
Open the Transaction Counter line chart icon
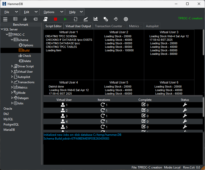86,19
